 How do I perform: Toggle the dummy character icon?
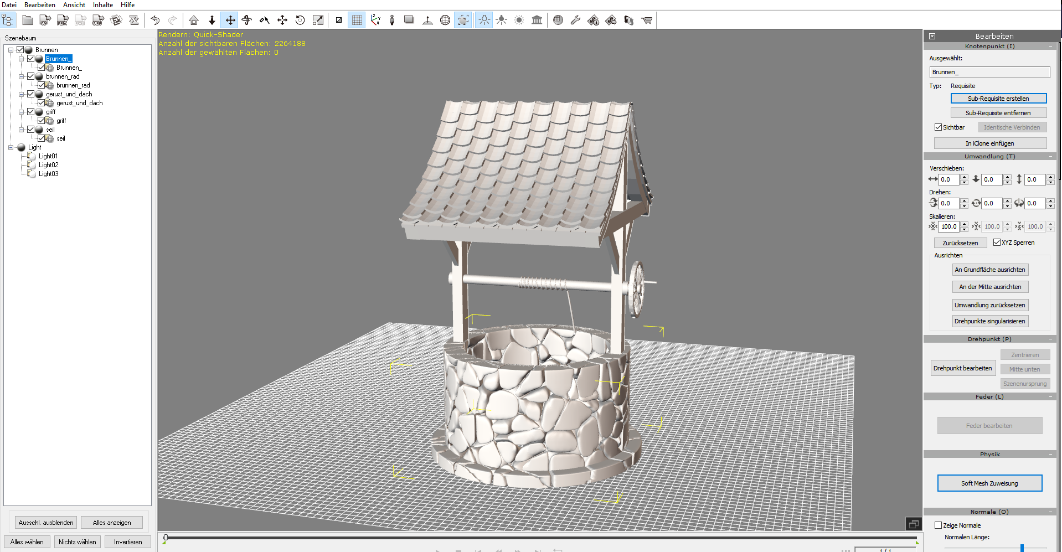[392, 20]
